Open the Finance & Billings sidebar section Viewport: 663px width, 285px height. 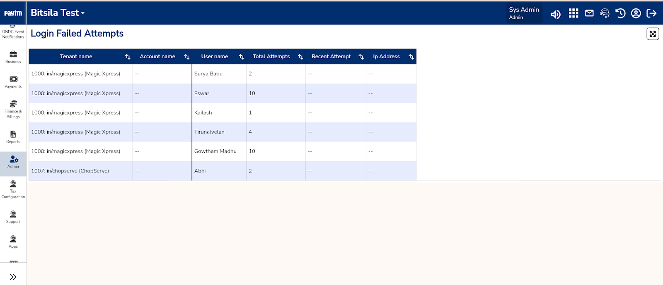coord(13,110)
